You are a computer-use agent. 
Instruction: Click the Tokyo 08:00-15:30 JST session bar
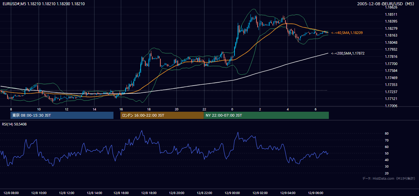[x=62, y=115]
